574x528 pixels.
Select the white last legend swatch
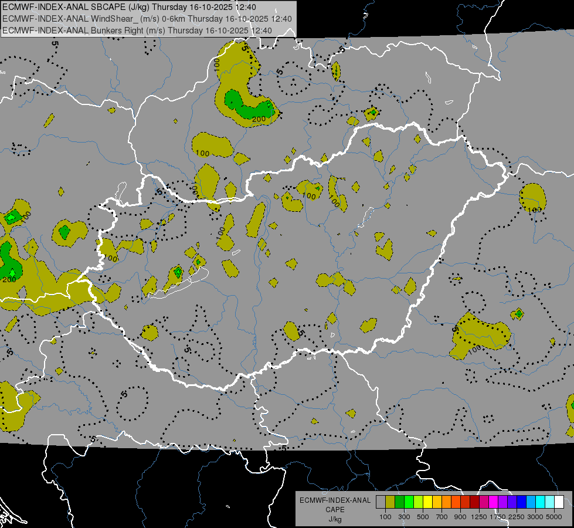click(559, 502)
